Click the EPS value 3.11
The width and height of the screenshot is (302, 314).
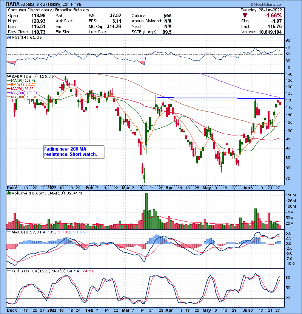click(117, 21)
